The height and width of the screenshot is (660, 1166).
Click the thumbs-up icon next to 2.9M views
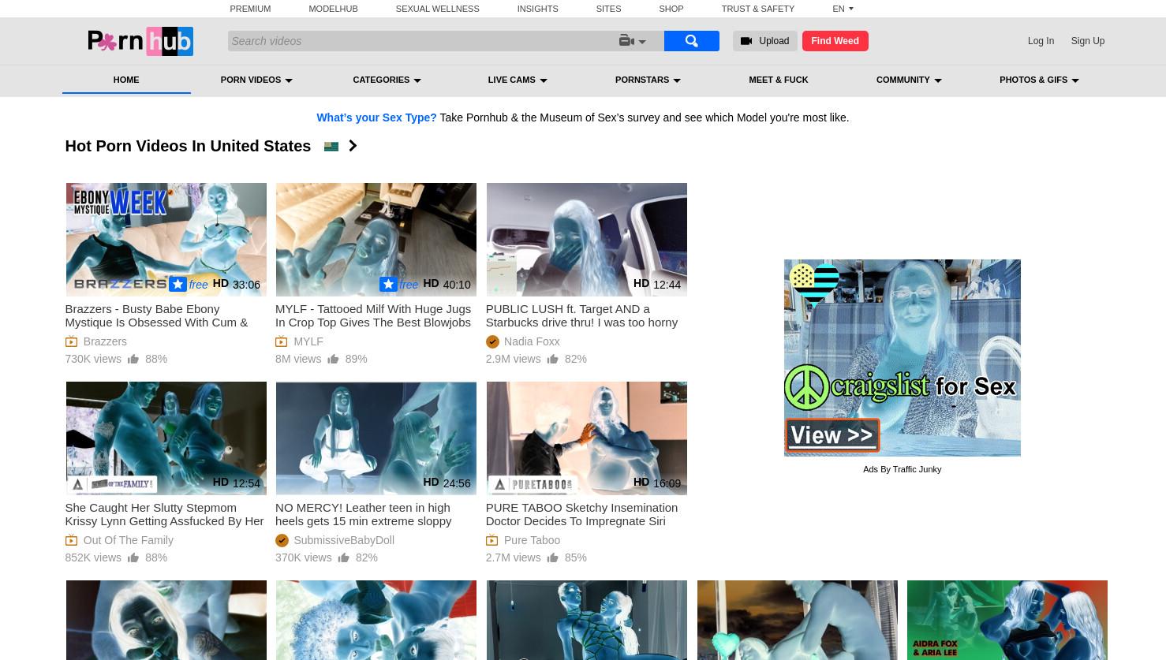click(552, 359)
